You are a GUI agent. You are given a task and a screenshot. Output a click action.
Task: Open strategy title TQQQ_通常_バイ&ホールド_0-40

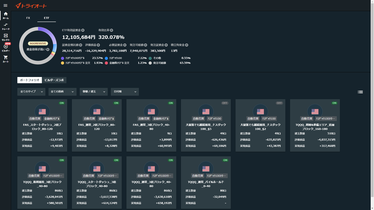tap(206, 184)
